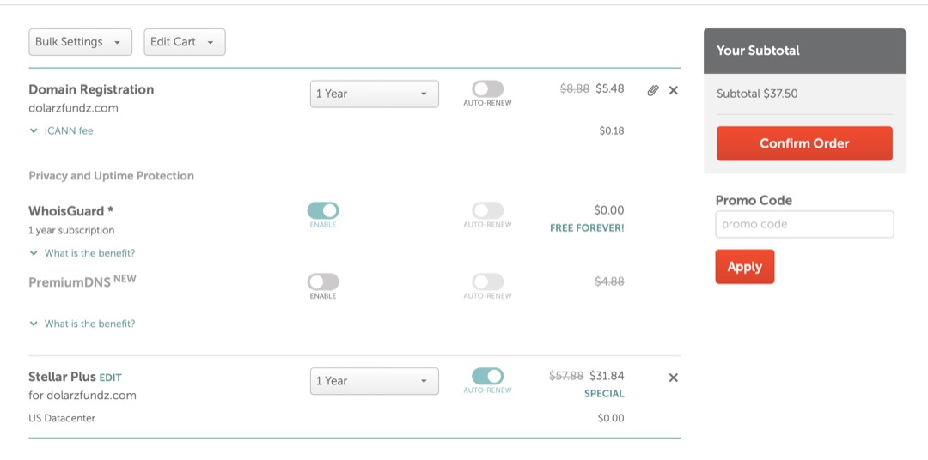
Task: Click the EDIT link next to Stellar Plus
Action: pyautogui.click(x=111, y=378)
